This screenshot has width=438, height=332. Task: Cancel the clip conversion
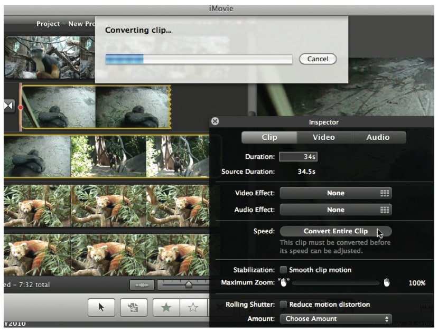(x=318, y=59)
